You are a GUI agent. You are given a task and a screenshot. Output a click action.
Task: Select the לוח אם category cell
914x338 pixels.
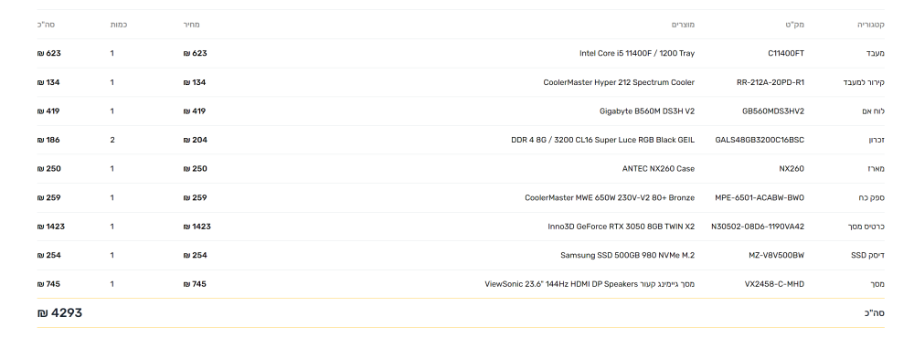coord(873,111)
